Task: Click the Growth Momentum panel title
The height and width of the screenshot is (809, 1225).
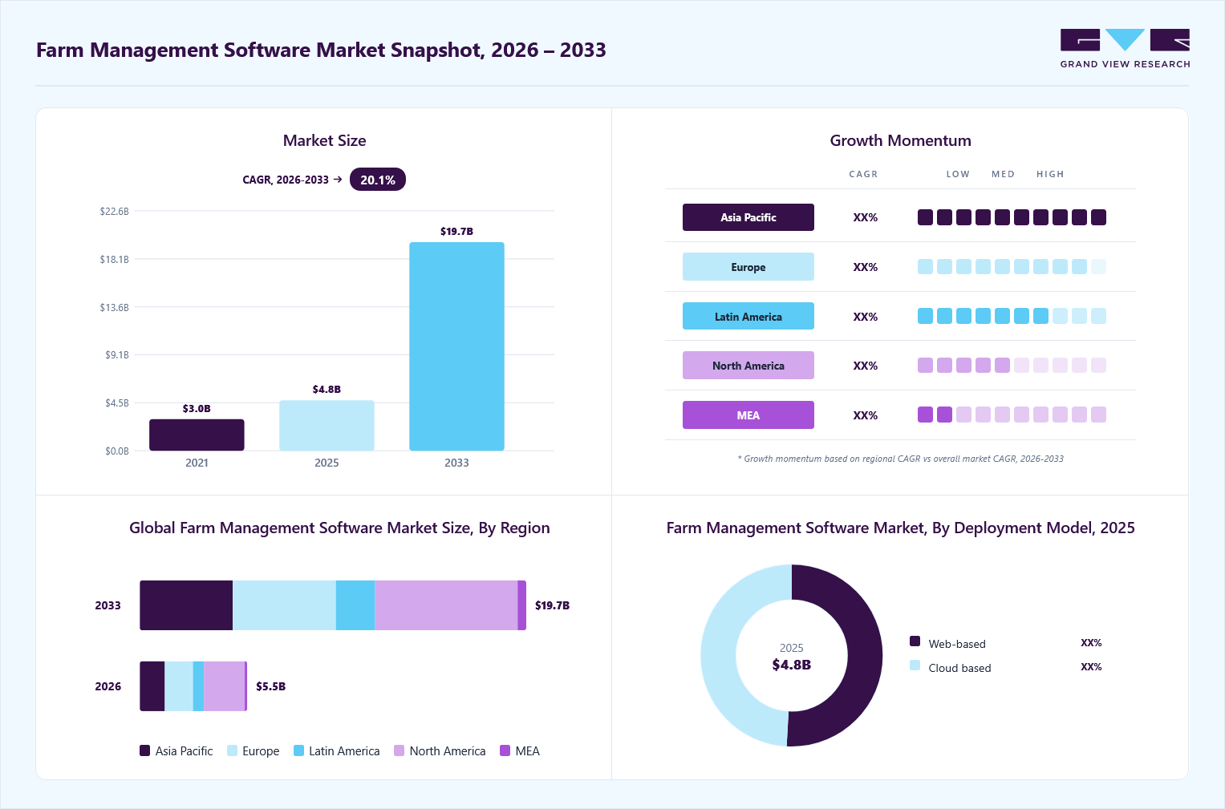Action: 900,140
